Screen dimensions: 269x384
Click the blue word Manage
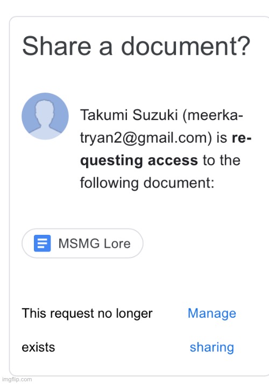[x=212, y=313]
